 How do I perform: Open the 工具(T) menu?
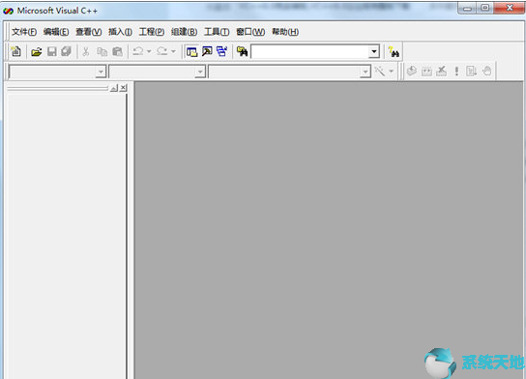tap(217, 32)
